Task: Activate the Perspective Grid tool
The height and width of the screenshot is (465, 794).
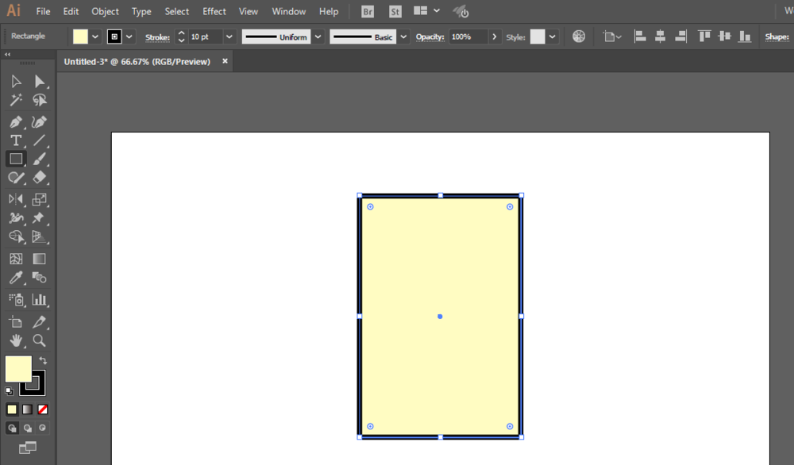Action: [40, 236]
